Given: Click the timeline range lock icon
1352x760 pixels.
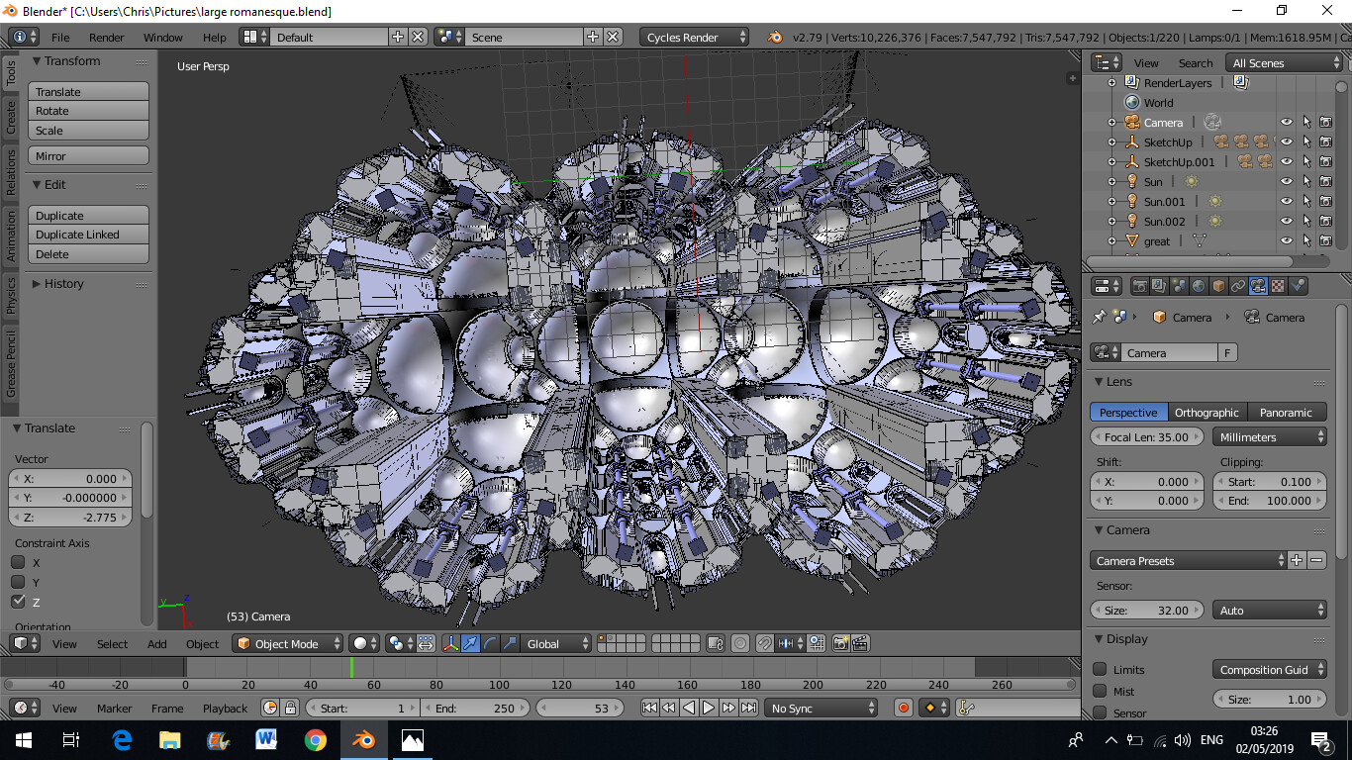Looking at the screenshot, I should [290, 708].
